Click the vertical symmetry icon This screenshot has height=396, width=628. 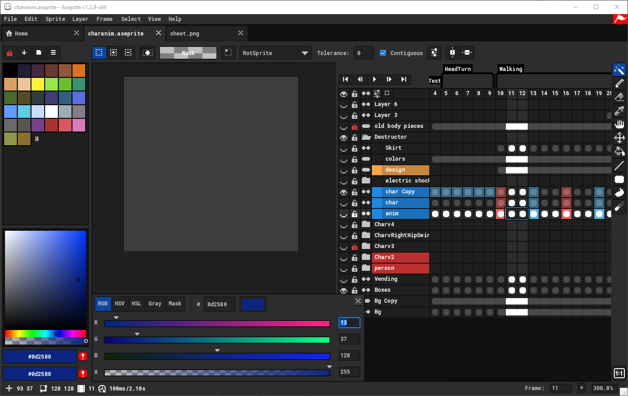[467, 53]
